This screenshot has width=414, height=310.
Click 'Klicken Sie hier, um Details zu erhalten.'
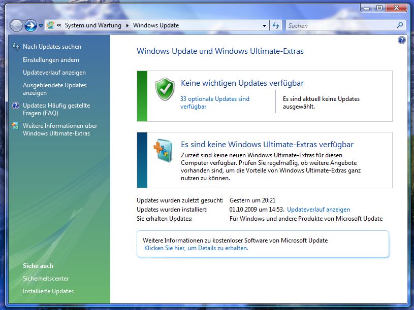196,248
